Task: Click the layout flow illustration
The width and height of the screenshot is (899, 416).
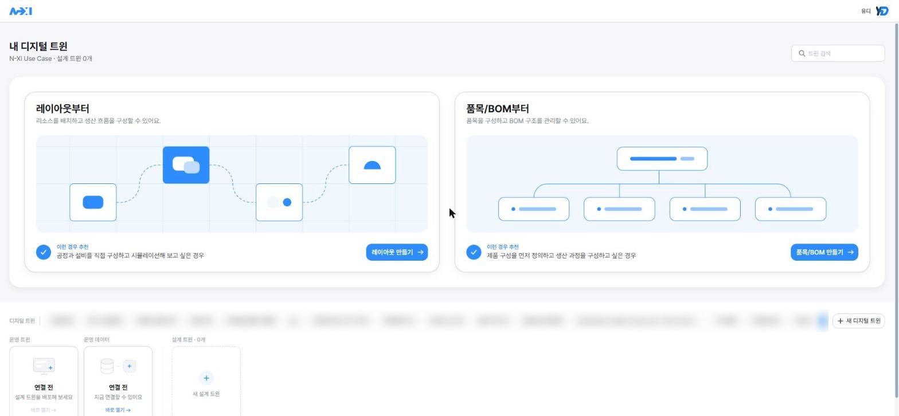Action: tap(232, 184)
